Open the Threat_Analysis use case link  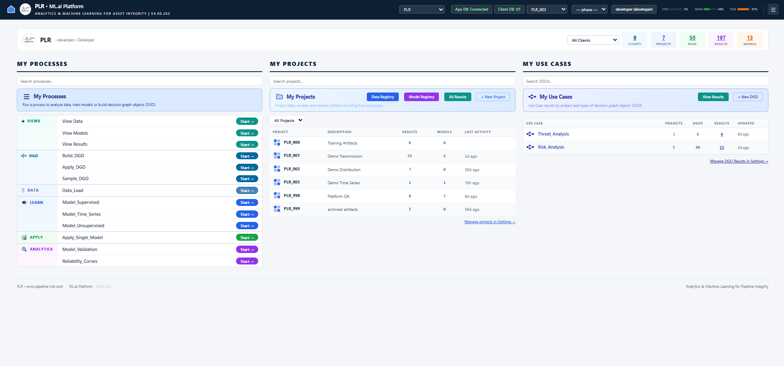point(553,134)
